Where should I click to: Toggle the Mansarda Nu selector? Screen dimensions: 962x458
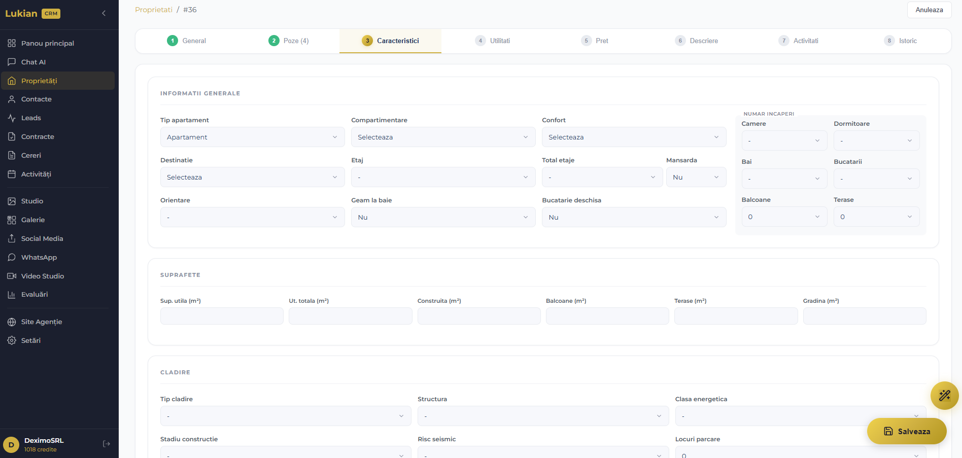tap(696, 177)
